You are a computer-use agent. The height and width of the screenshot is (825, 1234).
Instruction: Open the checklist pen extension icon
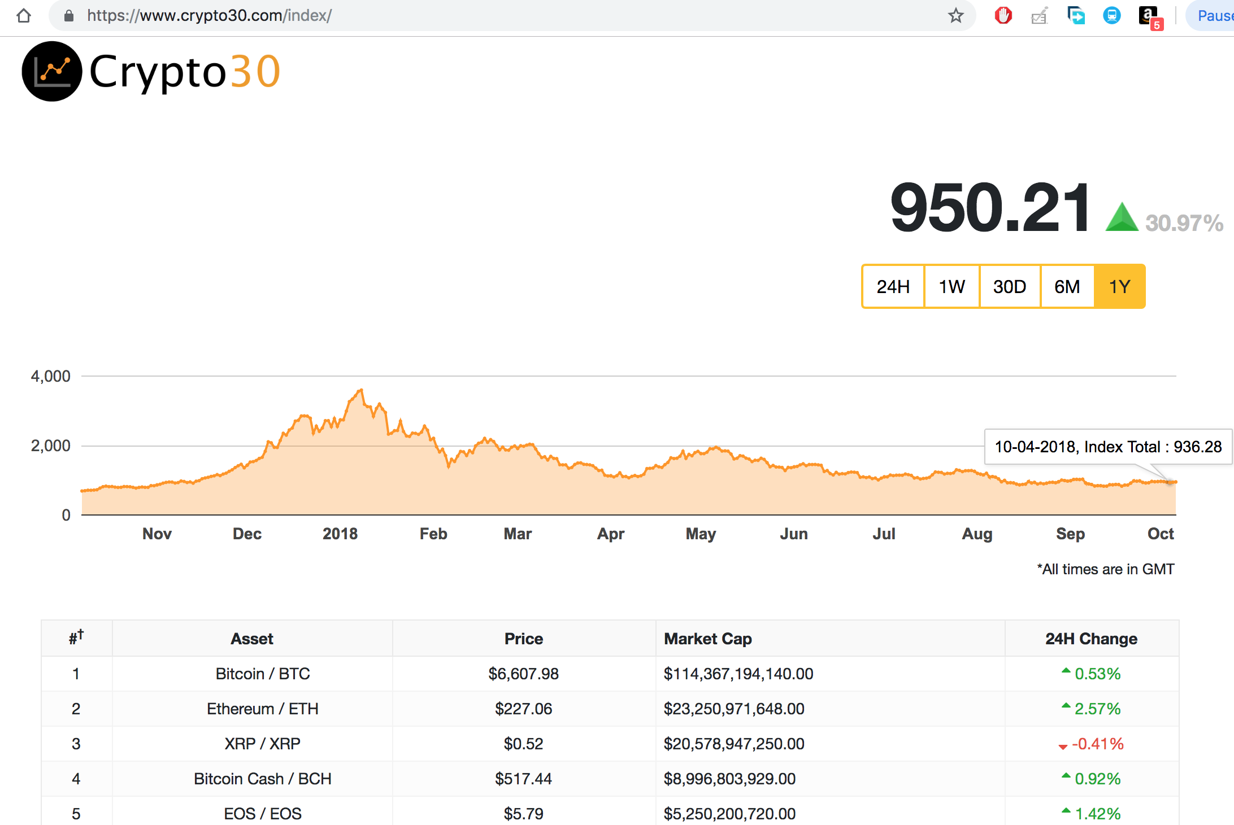click(x=1039, y=16)
